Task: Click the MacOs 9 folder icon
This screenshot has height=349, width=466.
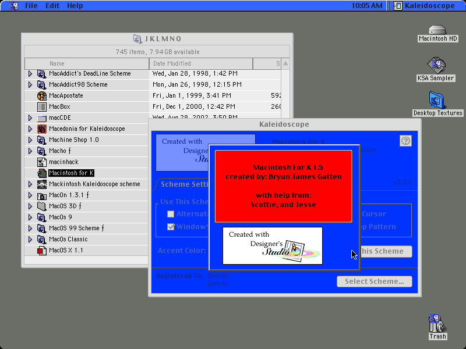Action: tap(41, 217)
